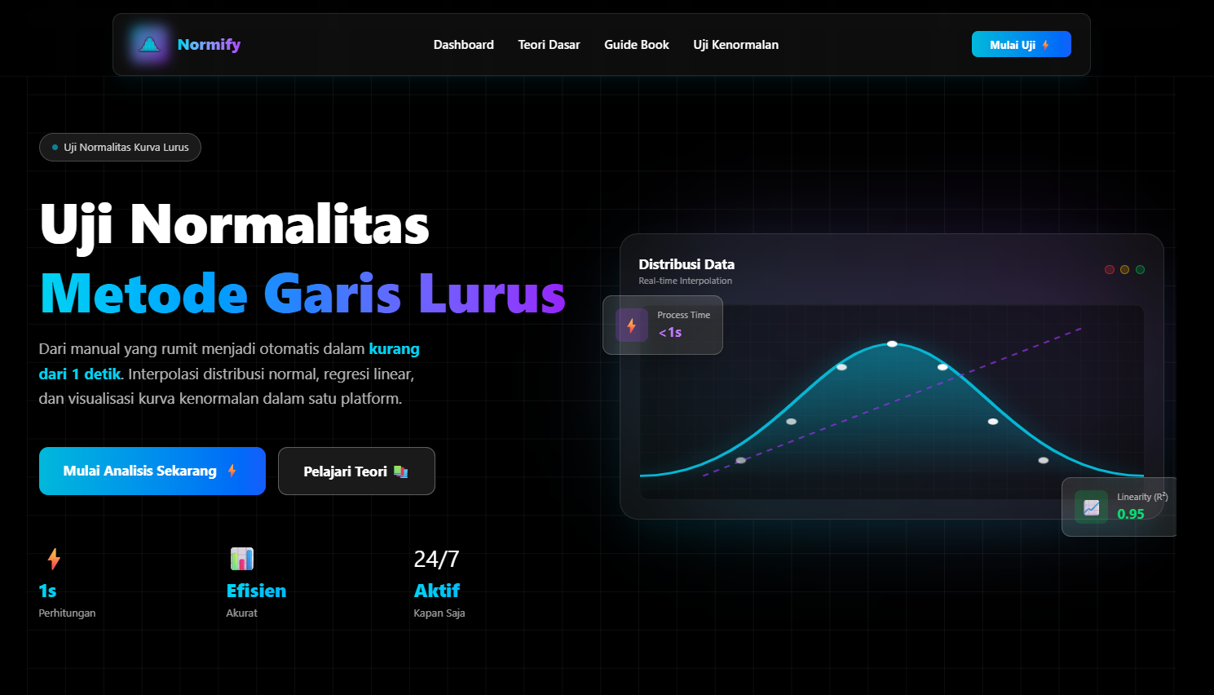Click the Normify brand name
The width and height of the screenshot is (1214, 695).
[x=209, y=45]
